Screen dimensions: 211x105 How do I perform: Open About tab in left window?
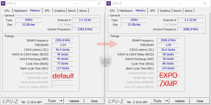[x=83, y=11]
